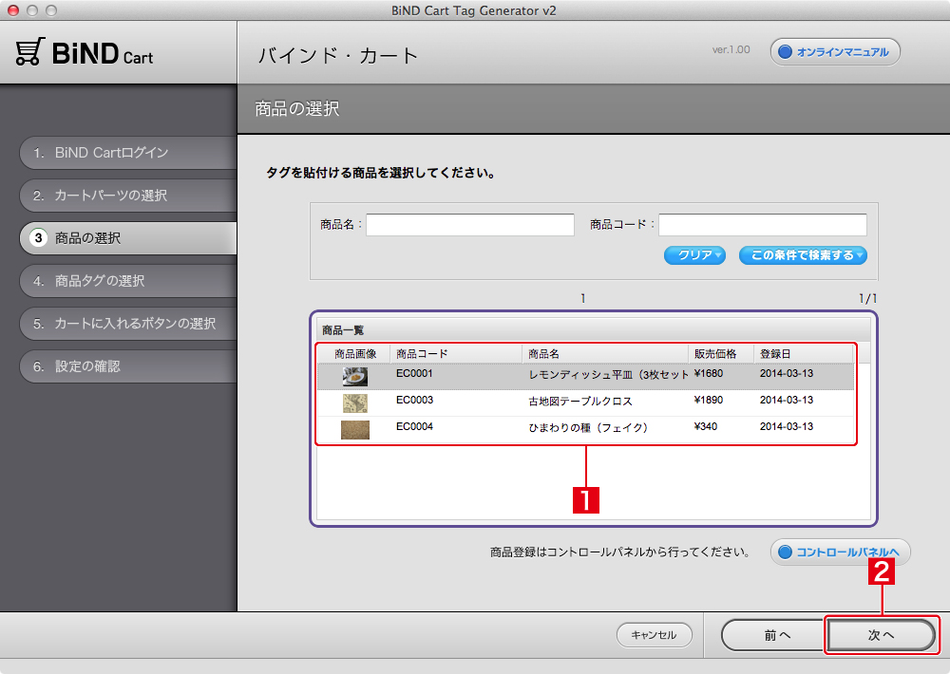Open the オンラインマニュアル online manual
The width and height of the screenshot is (950, 674).
pos(835,52)
